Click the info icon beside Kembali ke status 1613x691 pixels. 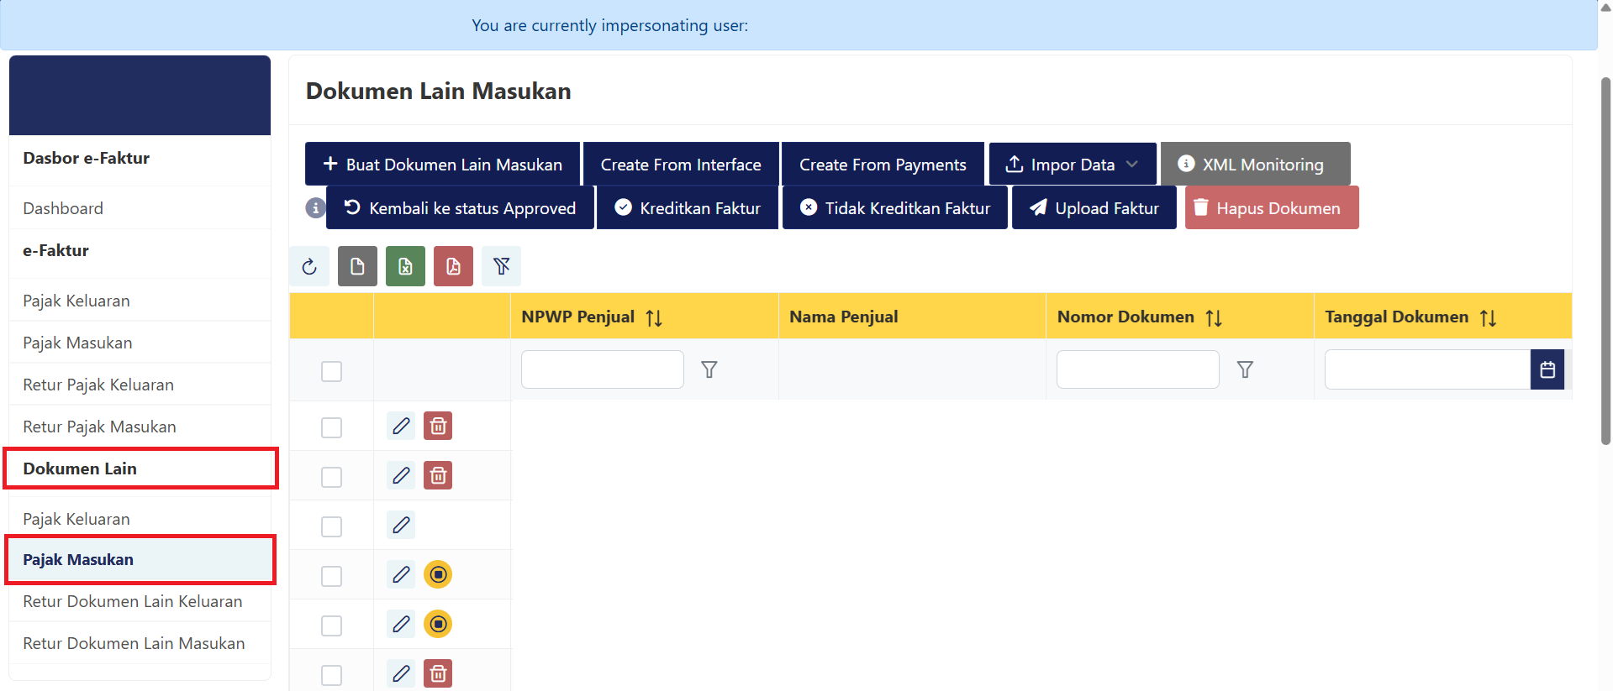tap(315, 207)
